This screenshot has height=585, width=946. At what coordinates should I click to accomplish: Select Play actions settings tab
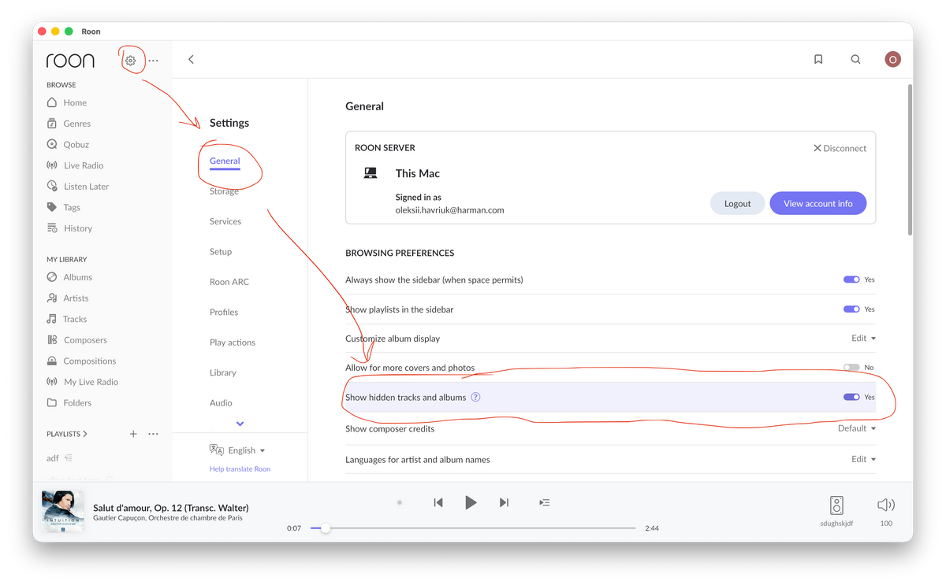click(233, 342)
